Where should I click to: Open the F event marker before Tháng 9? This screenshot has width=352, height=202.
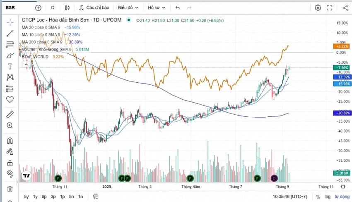pyautogui.click(x=257, y=178)
